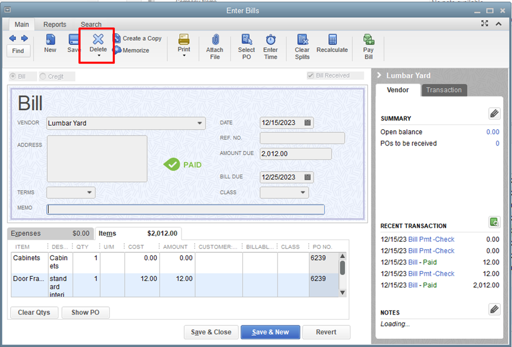The width and height of the screenshot is (512, 347).
Task: Open the Transaction tab in side panel
Action: [444, 90]
